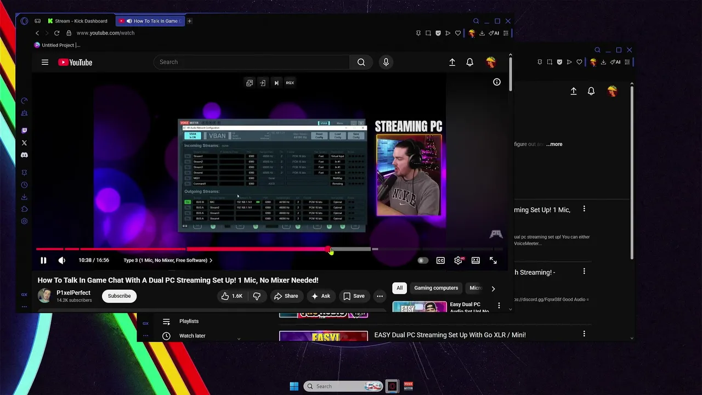The width and height of the screenshot is (702, 395).
Task: Reload the YouTube page
Action: tap(56, 33)
